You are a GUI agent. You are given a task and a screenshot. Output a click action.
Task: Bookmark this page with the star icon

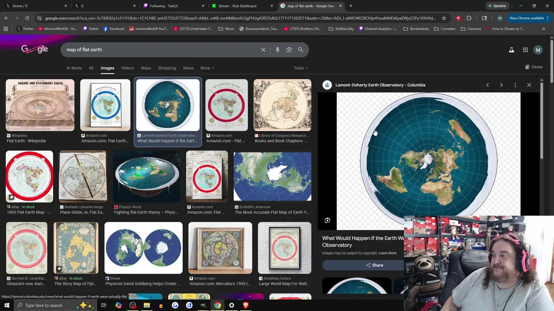pos(444,18)
